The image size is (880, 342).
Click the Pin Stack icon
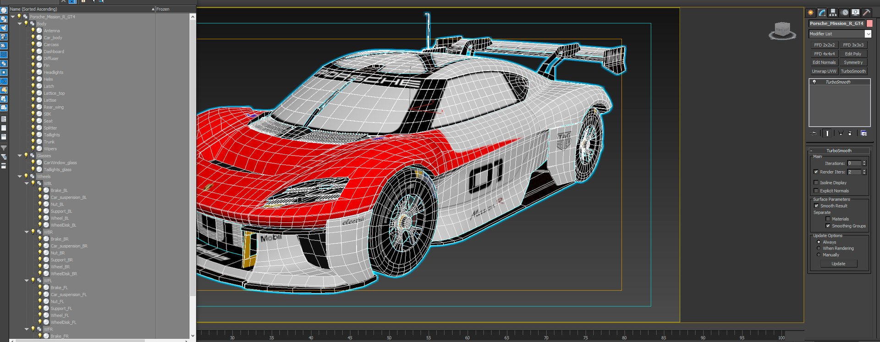pos(814,133)
